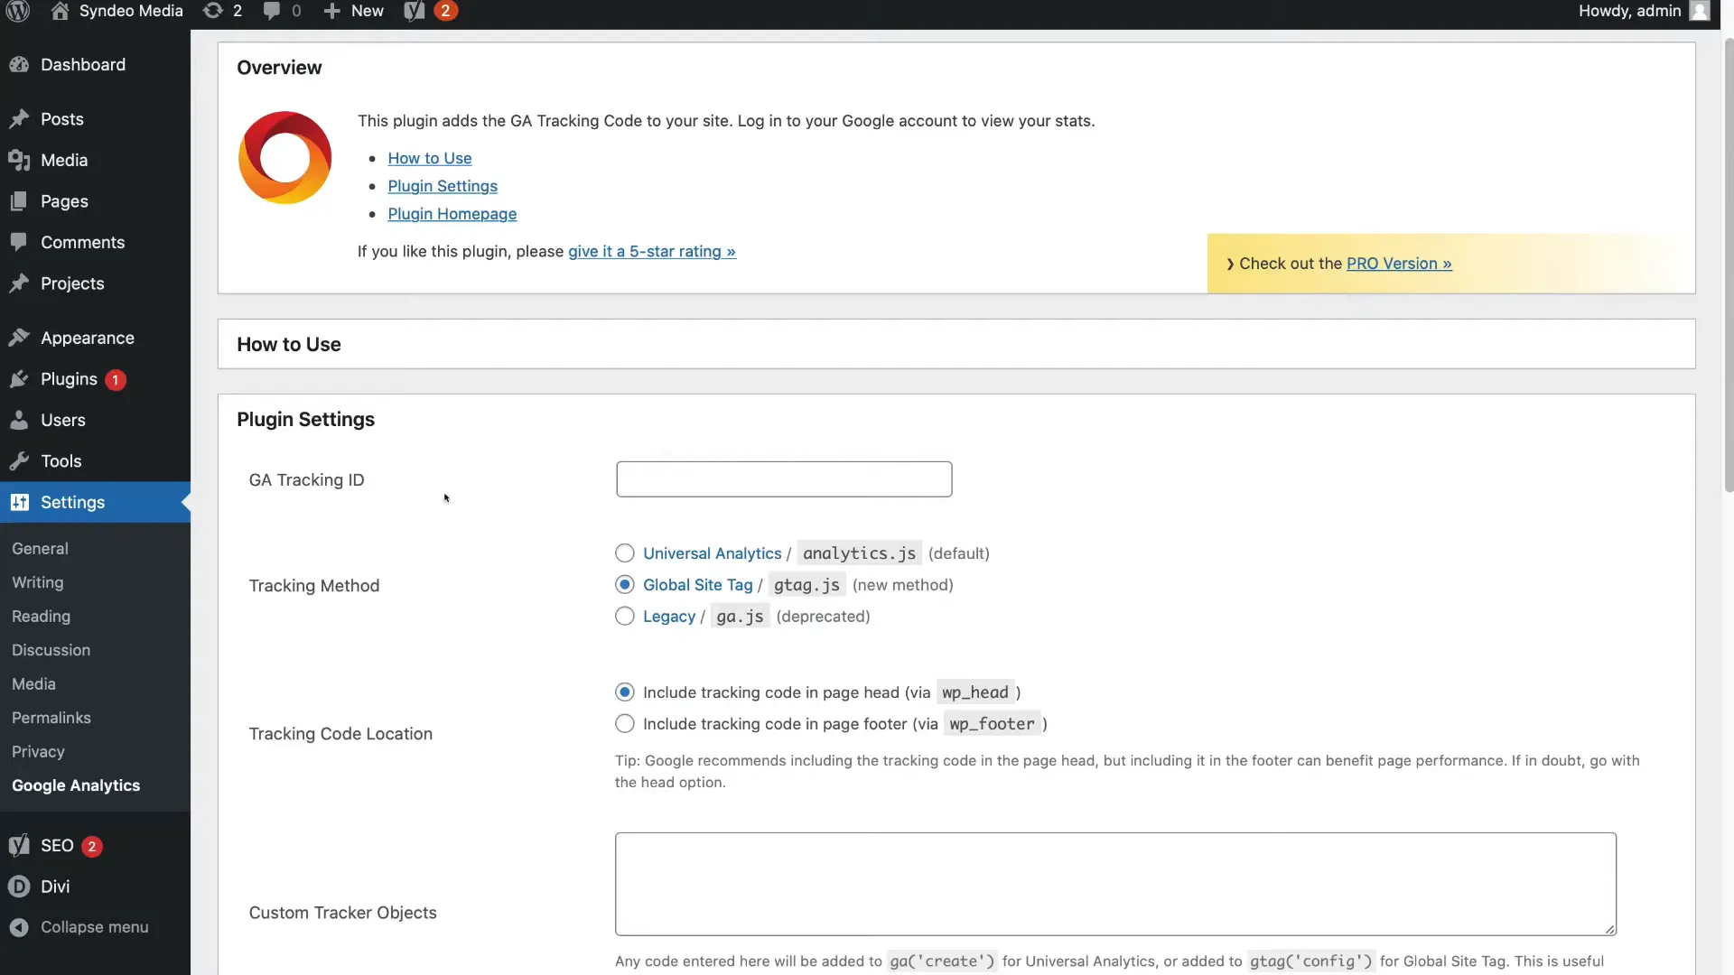The image size is (1734, 975).
Task: Click the plus New icon in admin bar
Action: (x=331, y=11)
